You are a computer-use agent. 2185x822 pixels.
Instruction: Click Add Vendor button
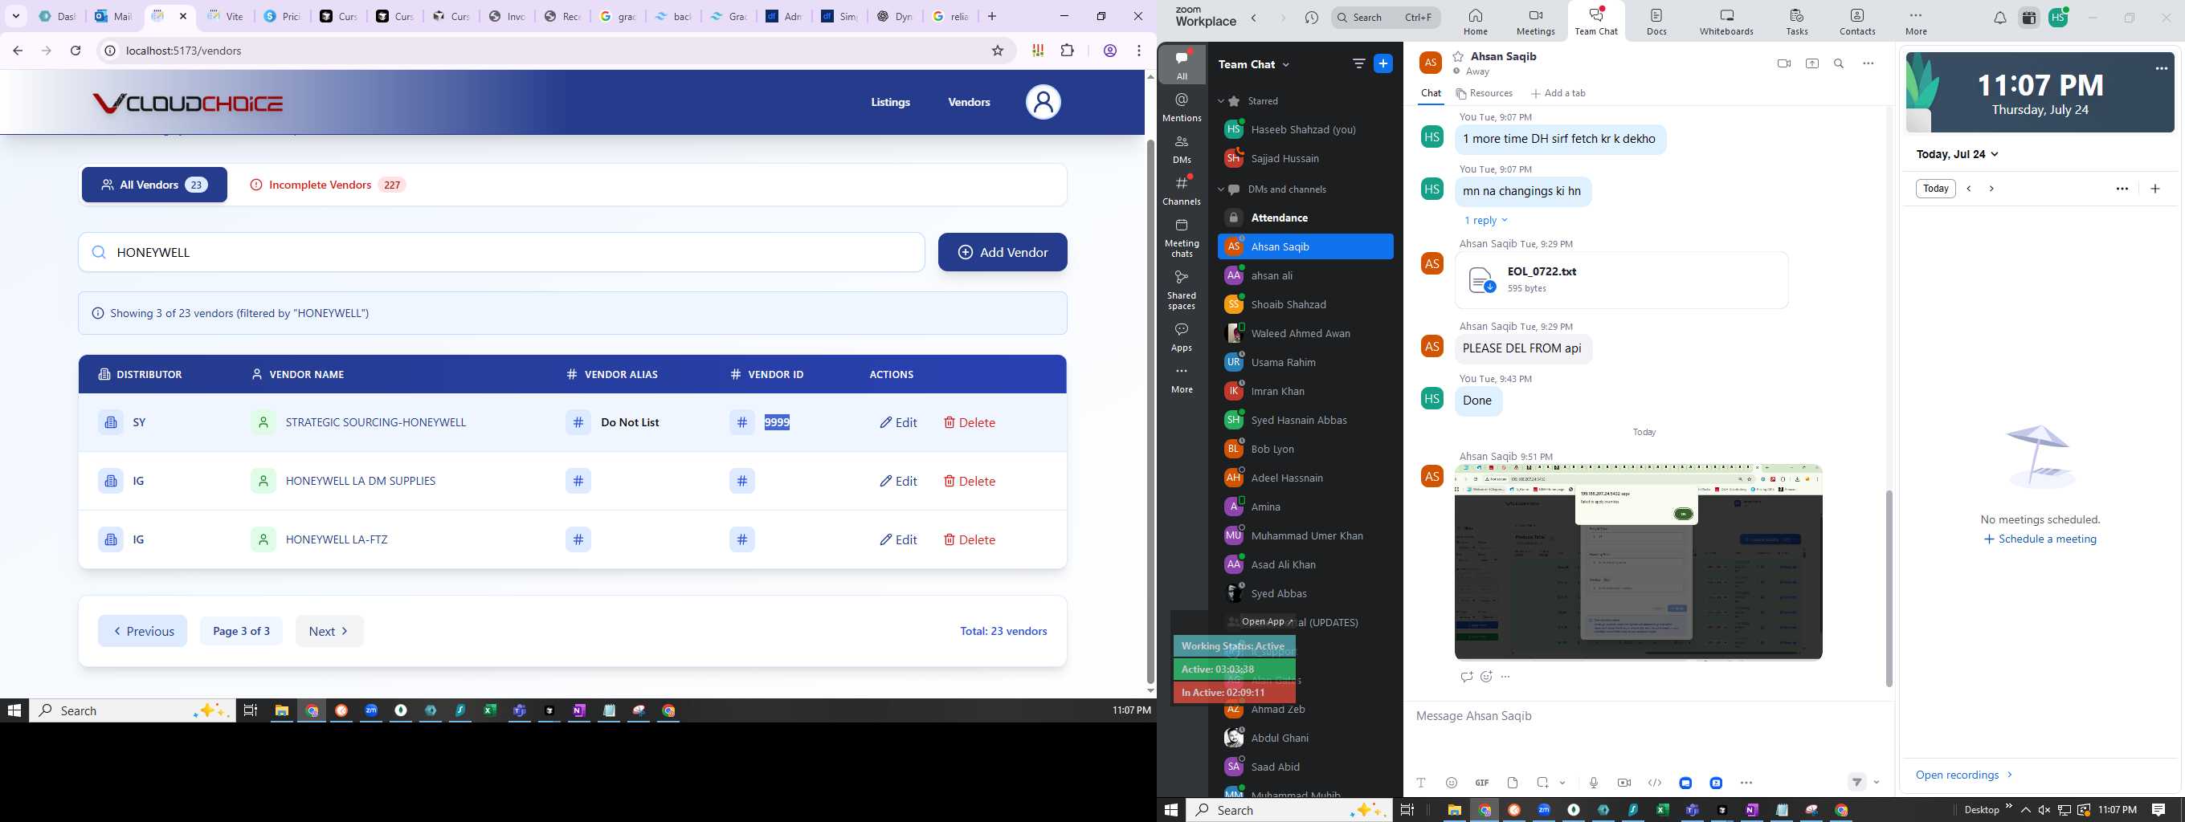point(1003,253)
